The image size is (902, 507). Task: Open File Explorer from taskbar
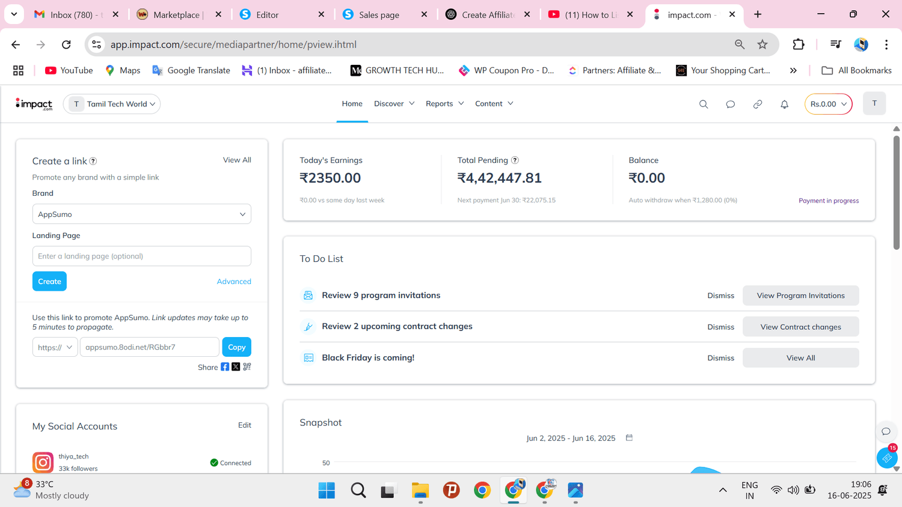420,490
